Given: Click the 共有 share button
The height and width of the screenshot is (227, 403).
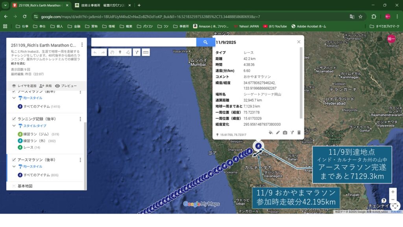Looking at the screenshot, I should click(x=45, y=86).
